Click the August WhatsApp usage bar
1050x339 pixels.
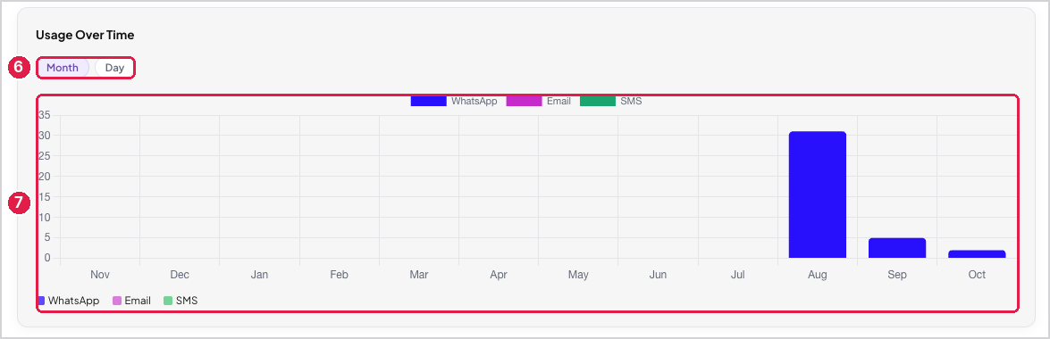(x=818, y=194)
